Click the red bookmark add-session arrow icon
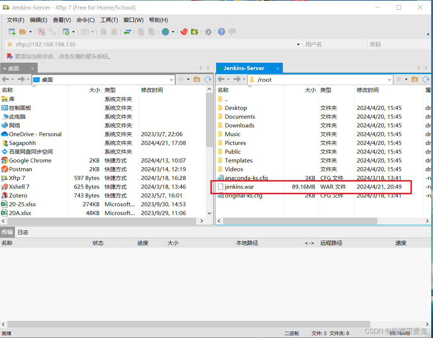This screenshot has height=338, width=433. coord(10,57)
